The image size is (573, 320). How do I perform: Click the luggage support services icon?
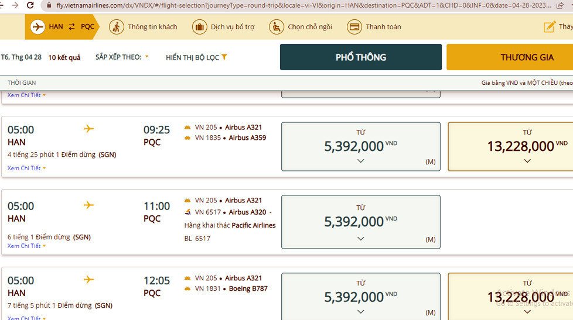coord(199,27)
